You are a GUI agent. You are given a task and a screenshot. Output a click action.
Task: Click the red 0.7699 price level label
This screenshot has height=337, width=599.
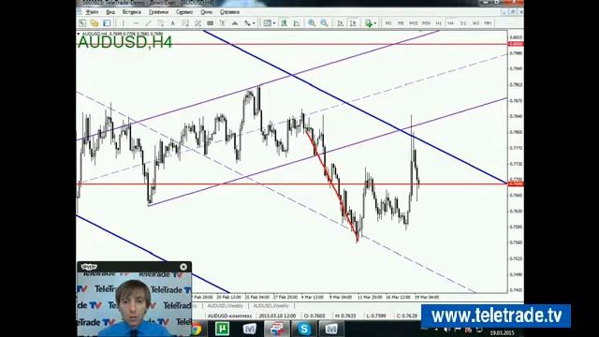click(x=516, y=184)
